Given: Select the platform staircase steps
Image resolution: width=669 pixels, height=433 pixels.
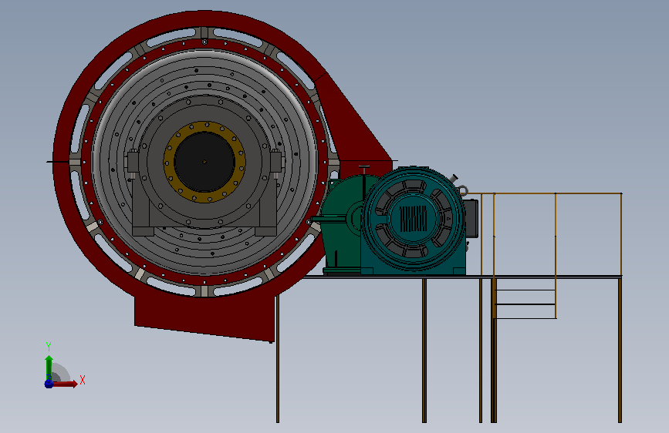Looking at the screenshot, I should click(x=525, y=304).
